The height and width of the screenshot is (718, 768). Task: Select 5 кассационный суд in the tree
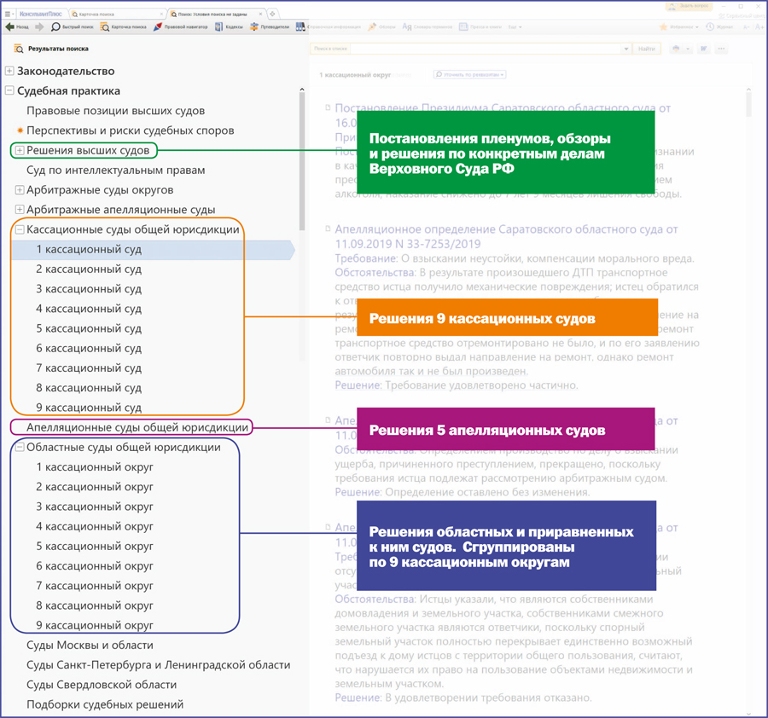89,328
